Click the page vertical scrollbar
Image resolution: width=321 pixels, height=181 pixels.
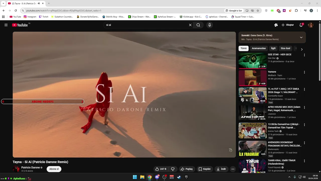pos(319,52)
